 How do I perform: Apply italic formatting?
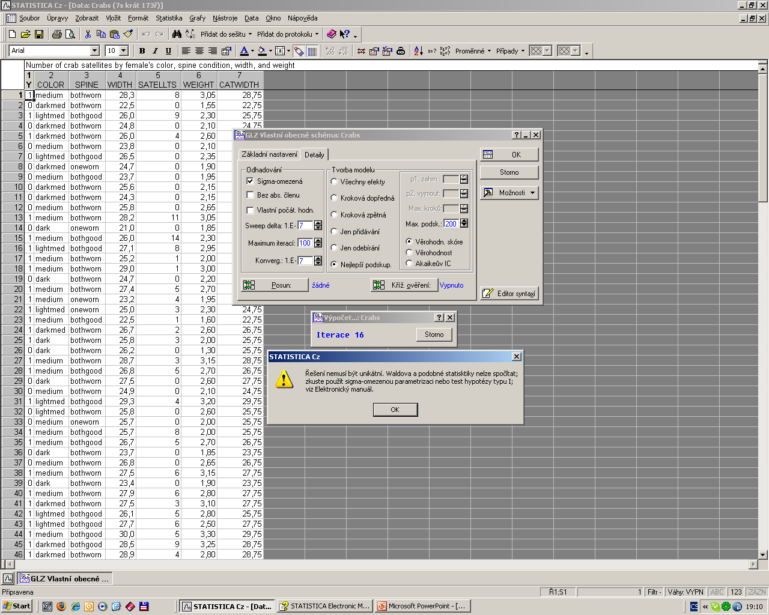point(155,51)
